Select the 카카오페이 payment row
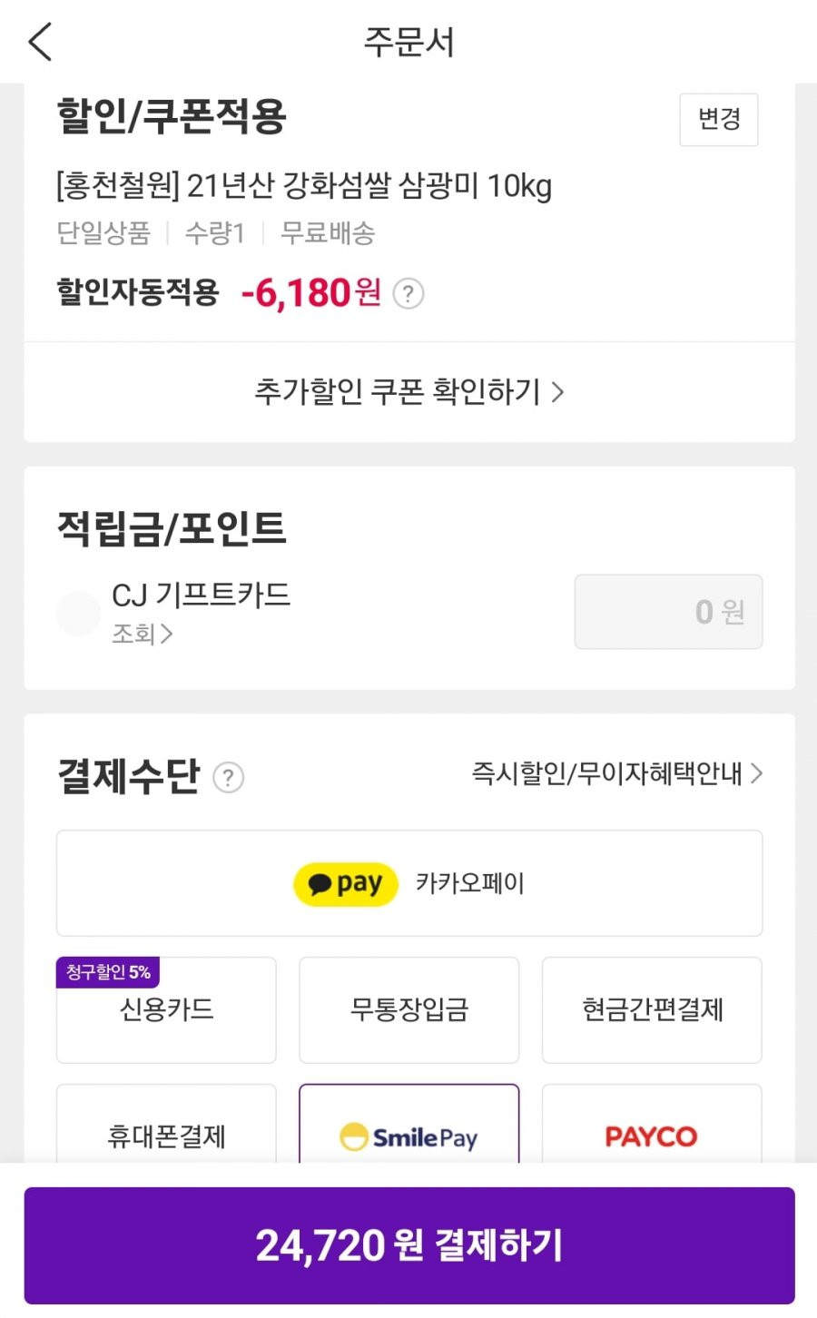 click(x=409, y=883)
